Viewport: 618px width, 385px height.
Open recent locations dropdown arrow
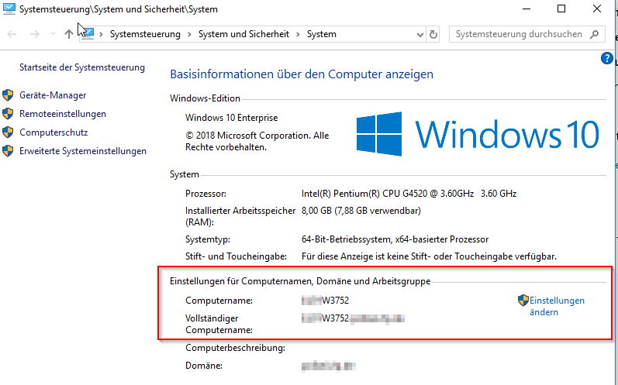click(52, 34)
